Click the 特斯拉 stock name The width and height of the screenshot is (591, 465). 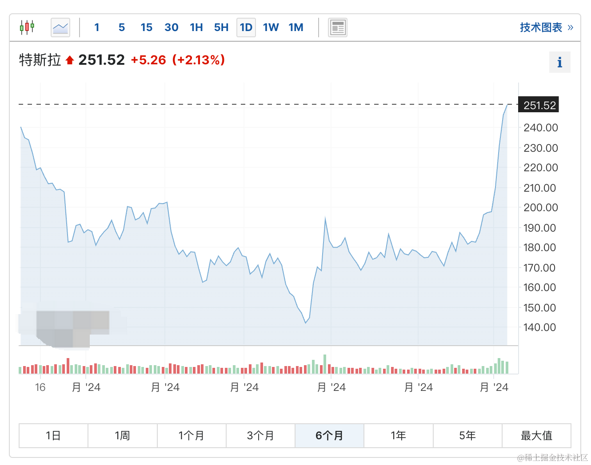40,60
